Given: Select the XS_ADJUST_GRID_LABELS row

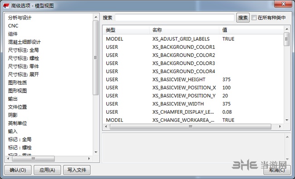Looking at the screenshot, I should tap(193, 39).
